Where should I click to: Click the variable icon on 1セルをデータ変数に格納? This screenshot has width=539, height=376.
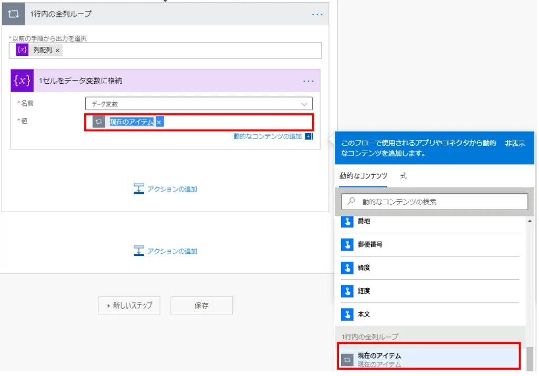click(x=22, y=81)
